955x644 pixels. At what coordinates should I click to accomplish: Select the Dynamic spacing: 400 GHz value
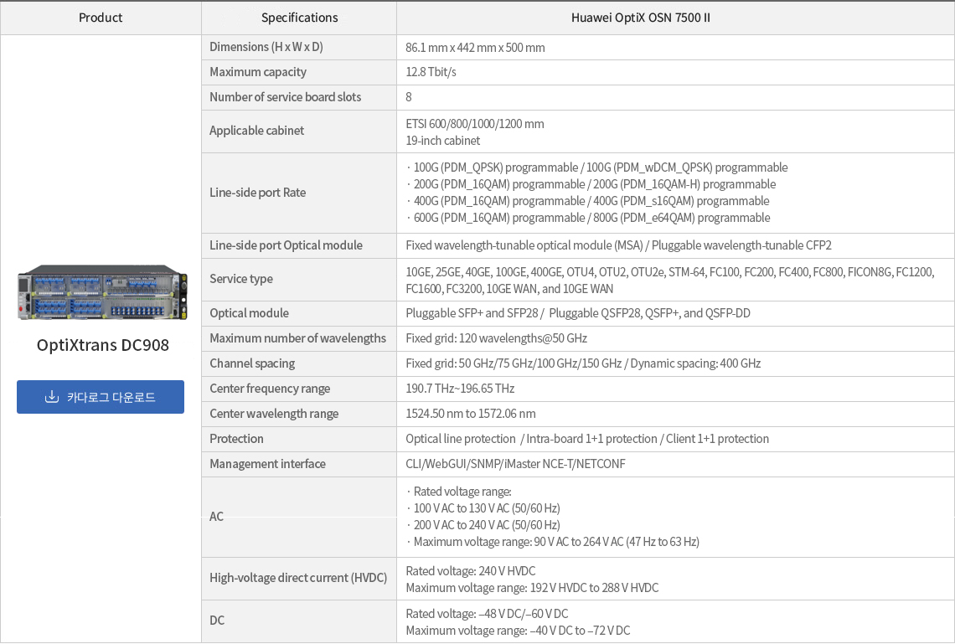pyautogui.click(x=695, y=363)
